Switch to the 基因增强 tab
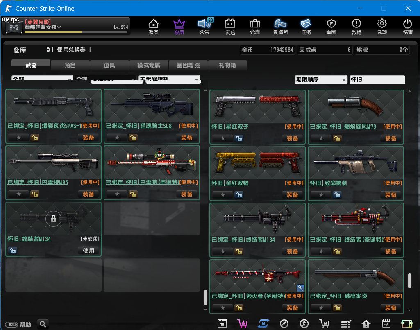The width and height of the screenshot is (420, 330). coord(188,65)
